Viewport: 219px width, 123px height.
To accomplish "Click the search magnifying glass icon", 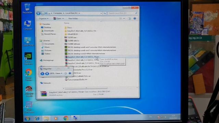I will point(136,13).
